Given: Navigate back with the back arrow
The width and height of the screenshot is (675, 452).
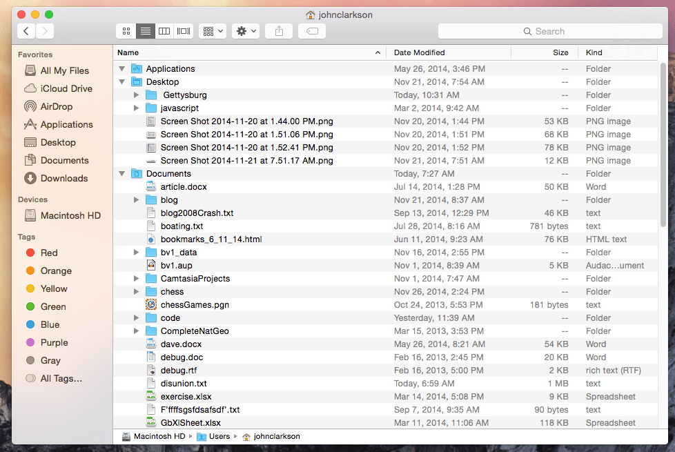Looking at the screenshot, I should pos(26,30).
